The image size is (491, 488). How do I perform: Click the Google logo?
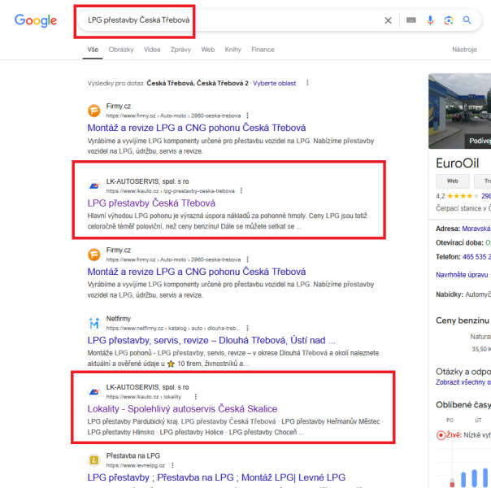click(36, 20)
